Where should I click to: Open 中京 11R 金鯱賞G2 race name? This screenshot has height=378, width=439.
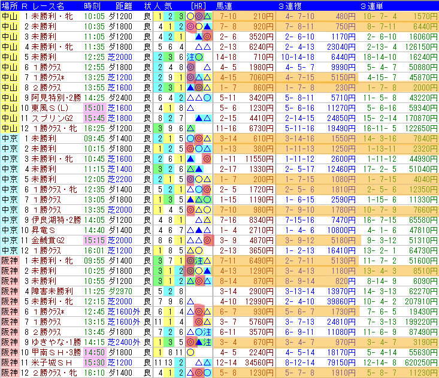47,241
